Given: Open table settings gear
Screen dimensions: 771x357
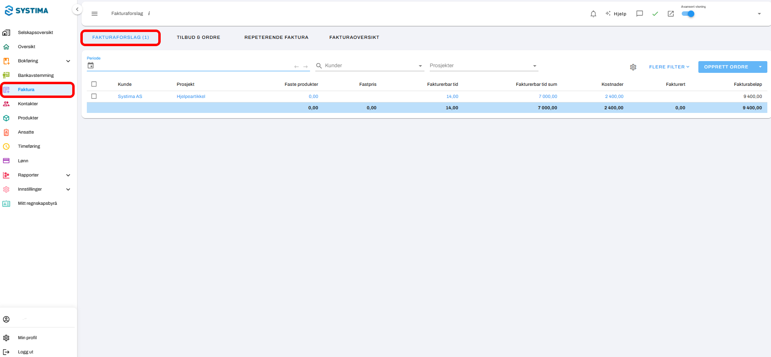Looking at the screenshot, I should 633,67.
